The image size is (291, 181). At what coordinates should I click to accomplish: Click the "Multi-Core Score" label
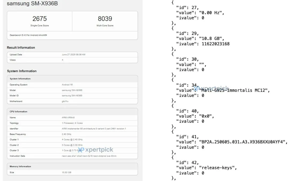pyautogui.click(x=105, y=26)
